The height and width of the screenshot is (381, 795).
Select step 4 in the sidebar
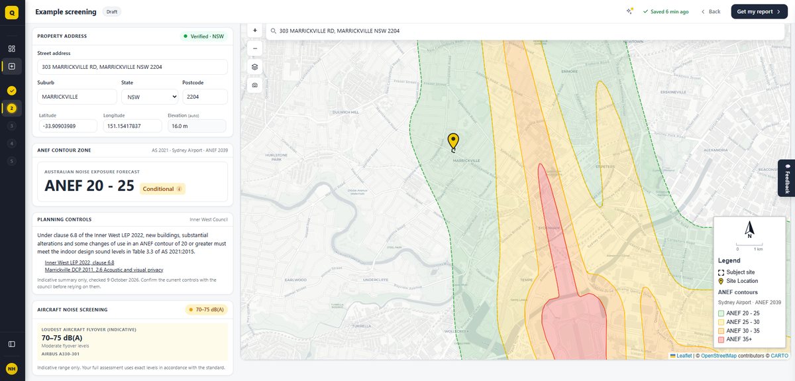[12, 143]
